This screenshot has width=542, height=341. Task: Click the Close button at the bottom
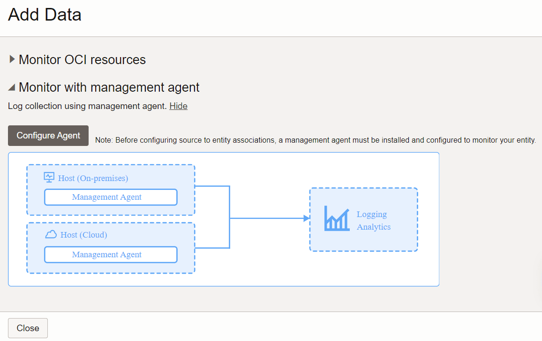[28, 328]
